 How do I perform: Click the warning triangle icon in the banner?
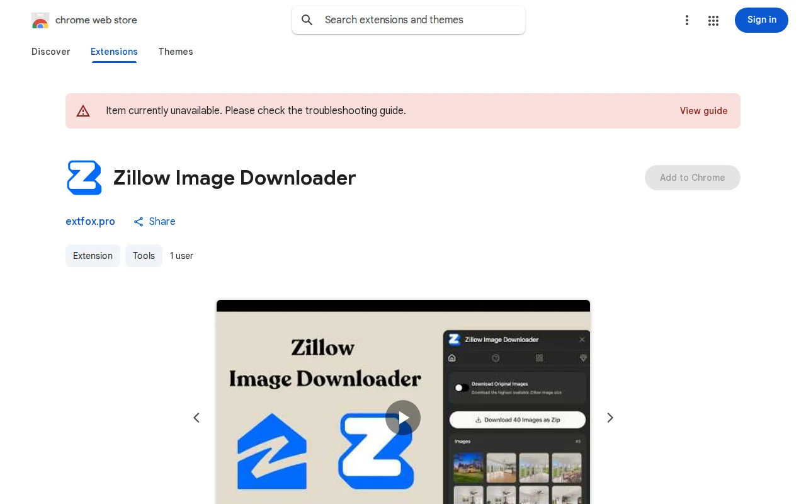click(83, 111)
